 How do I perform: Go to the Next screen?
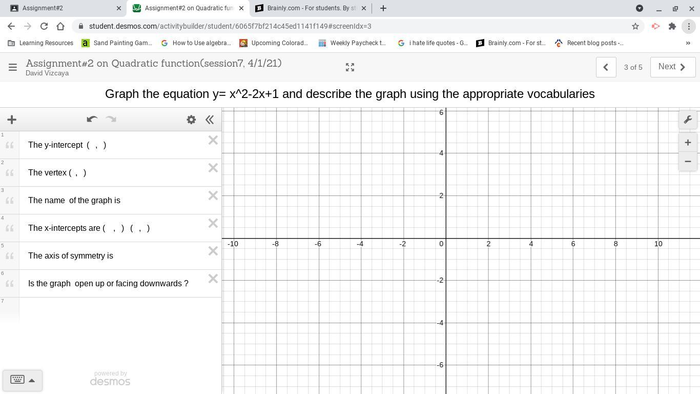coord(672,67)
